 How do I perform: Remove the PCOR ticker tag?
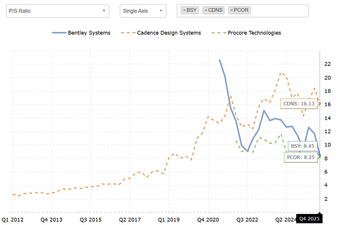click(x=232, y=10)
